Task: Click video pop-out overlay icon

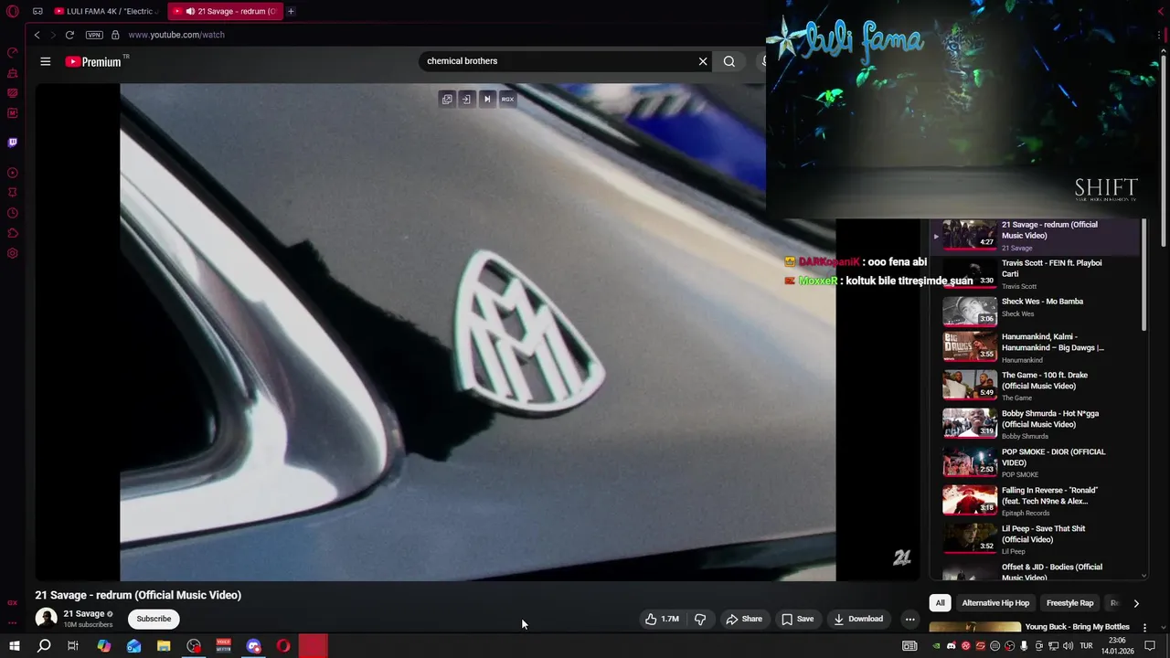Action: (x=447, y=99)
